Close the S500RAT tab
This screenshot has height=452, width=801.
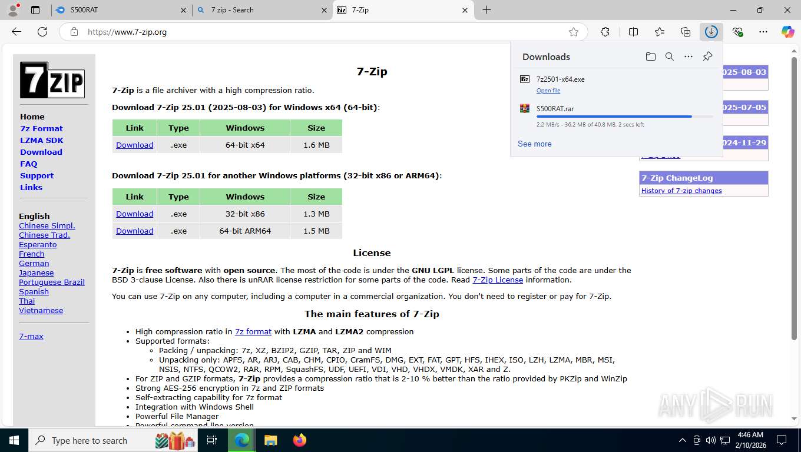click(184, 10)
